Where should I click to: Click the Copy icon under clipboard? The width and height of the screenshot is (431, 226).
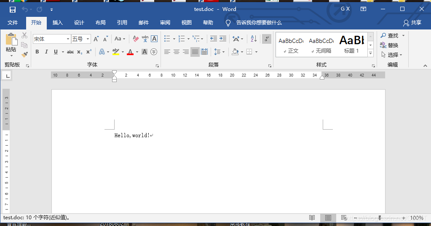[x=24, y=45]
